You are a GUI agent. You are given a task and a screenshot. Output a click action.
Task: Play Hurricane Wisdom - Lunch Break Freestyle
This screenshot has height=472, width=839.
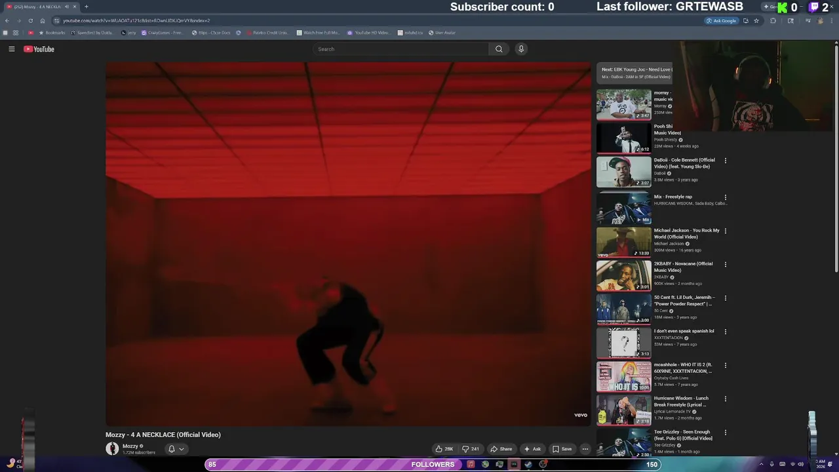coord(624,410)
